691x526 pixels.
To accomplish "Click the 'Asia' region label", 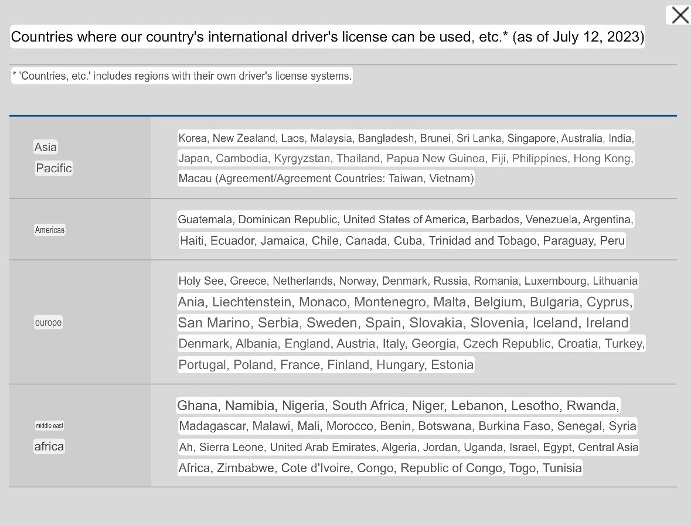I will tap(45, 147).
